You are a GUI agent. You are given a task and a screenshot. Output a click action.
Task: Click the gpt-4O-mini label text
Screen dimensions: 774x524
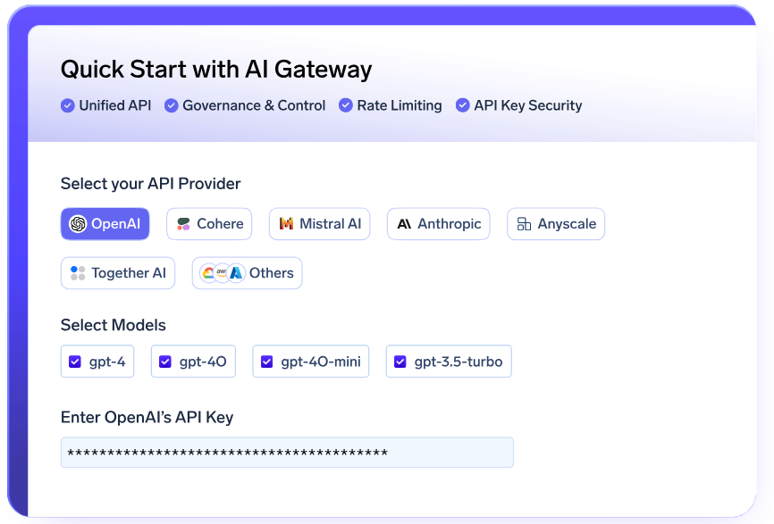point(321,362)
